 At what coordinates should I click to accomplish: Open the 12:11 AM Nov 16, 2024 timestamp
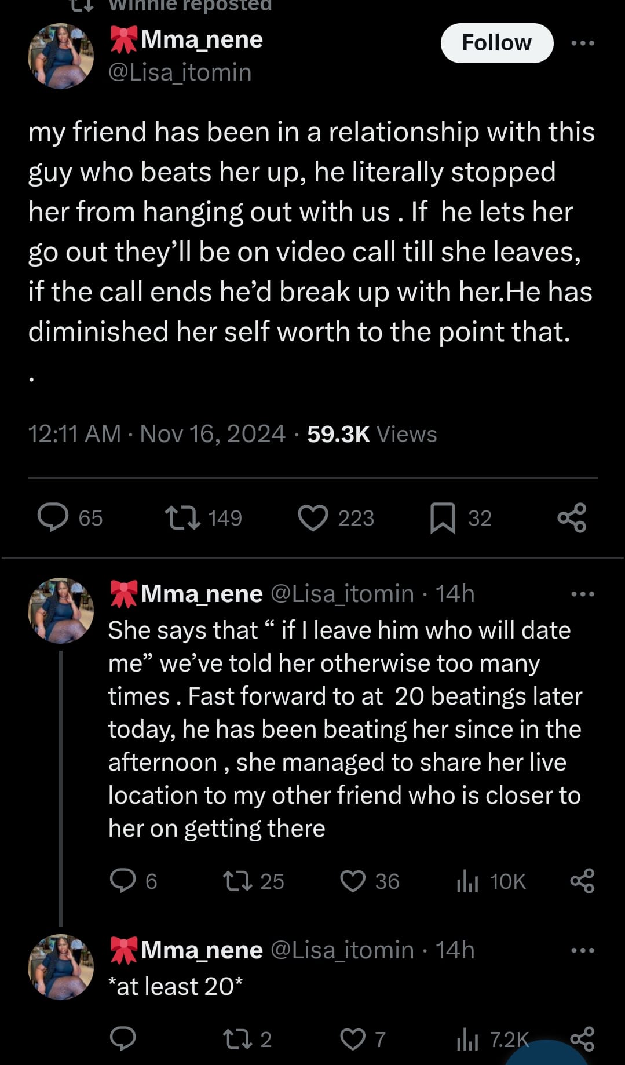tap(156, 434)
